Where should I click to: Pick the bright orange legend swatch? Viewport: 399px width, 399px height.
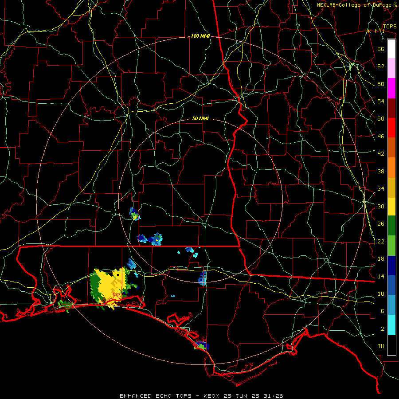tap(391, 168)
